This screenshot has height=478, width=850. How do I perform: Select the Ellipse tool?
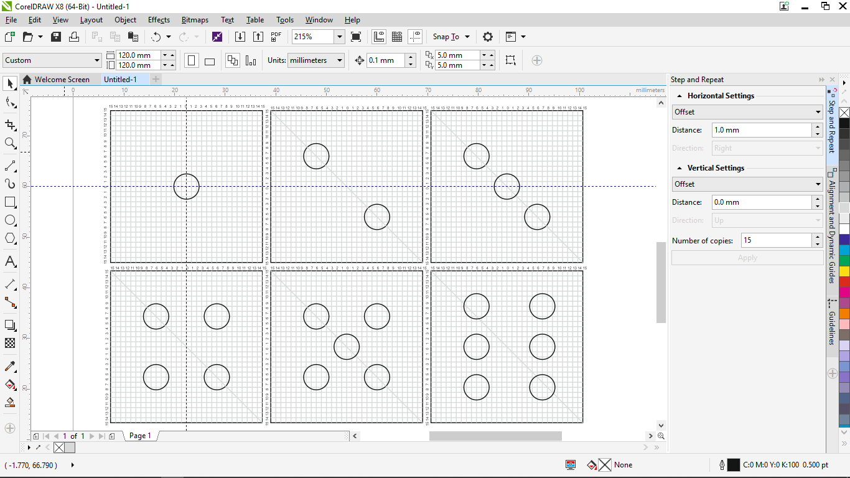coord(10,220)
